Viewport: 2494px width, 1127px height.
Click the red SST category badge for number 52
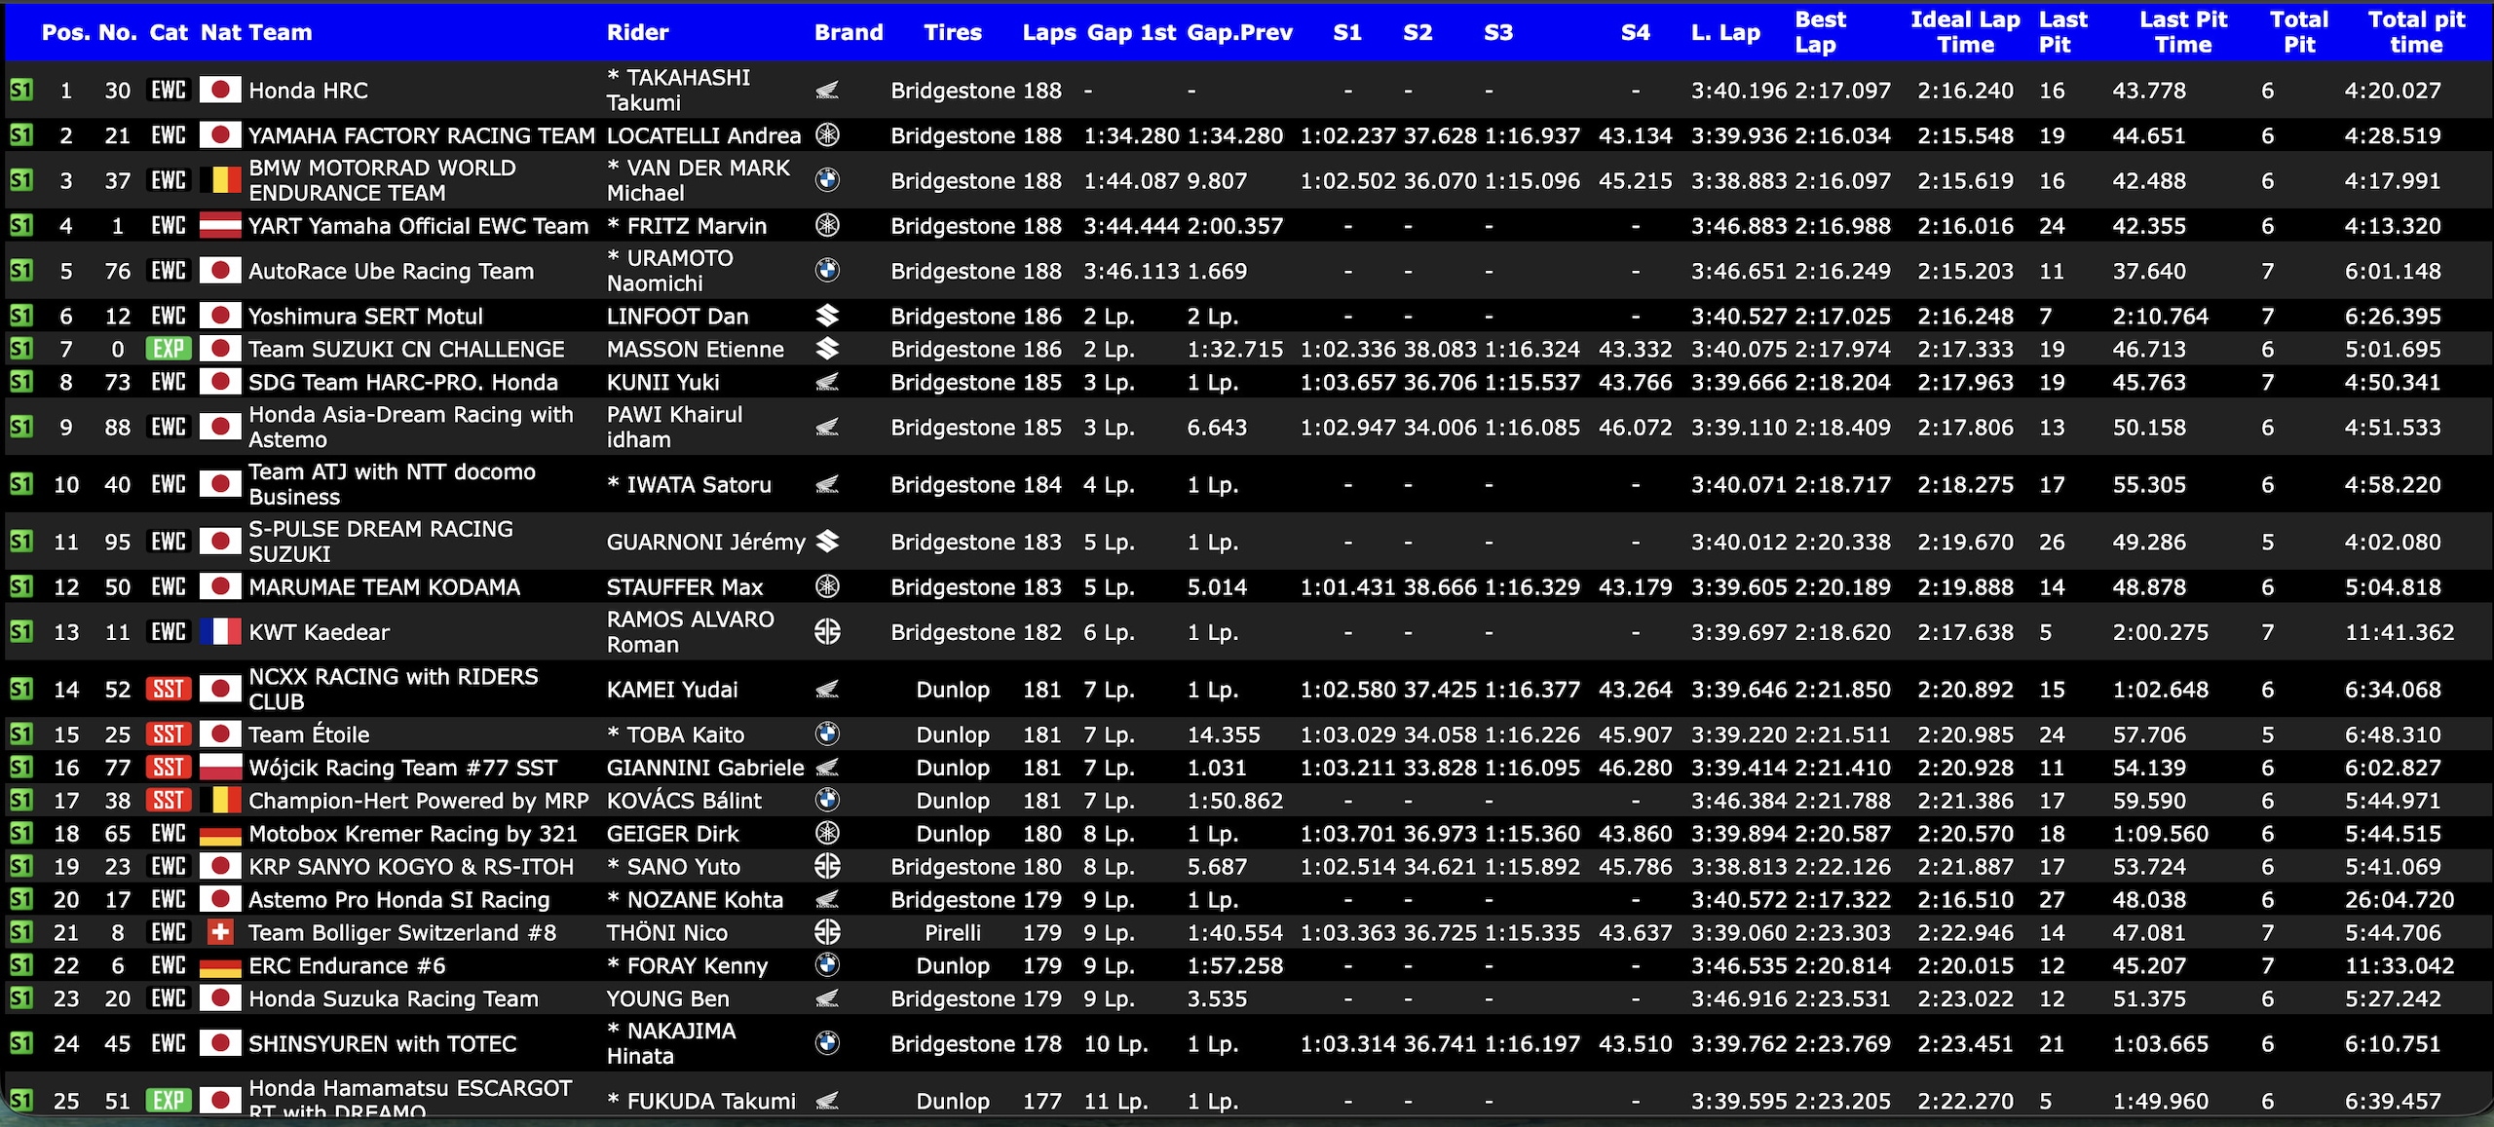(169, 690)
